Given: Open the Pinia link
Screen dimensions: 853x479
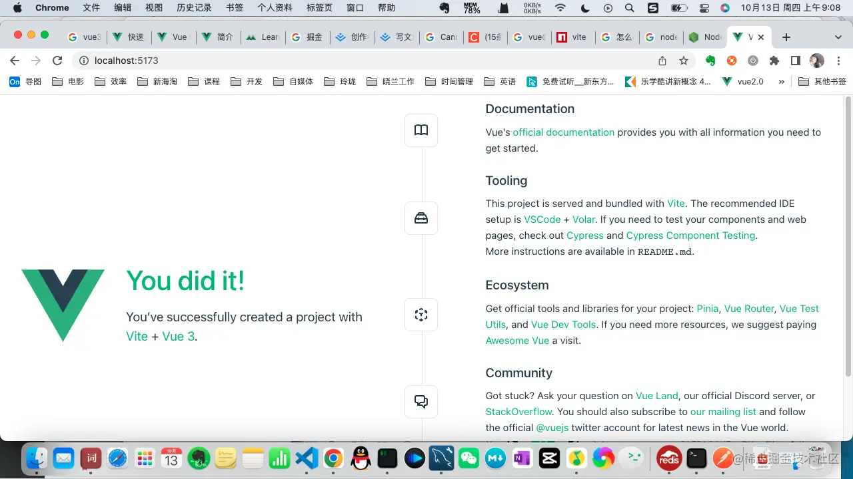Looking at the screenshot, I should [x=708, y=309].
